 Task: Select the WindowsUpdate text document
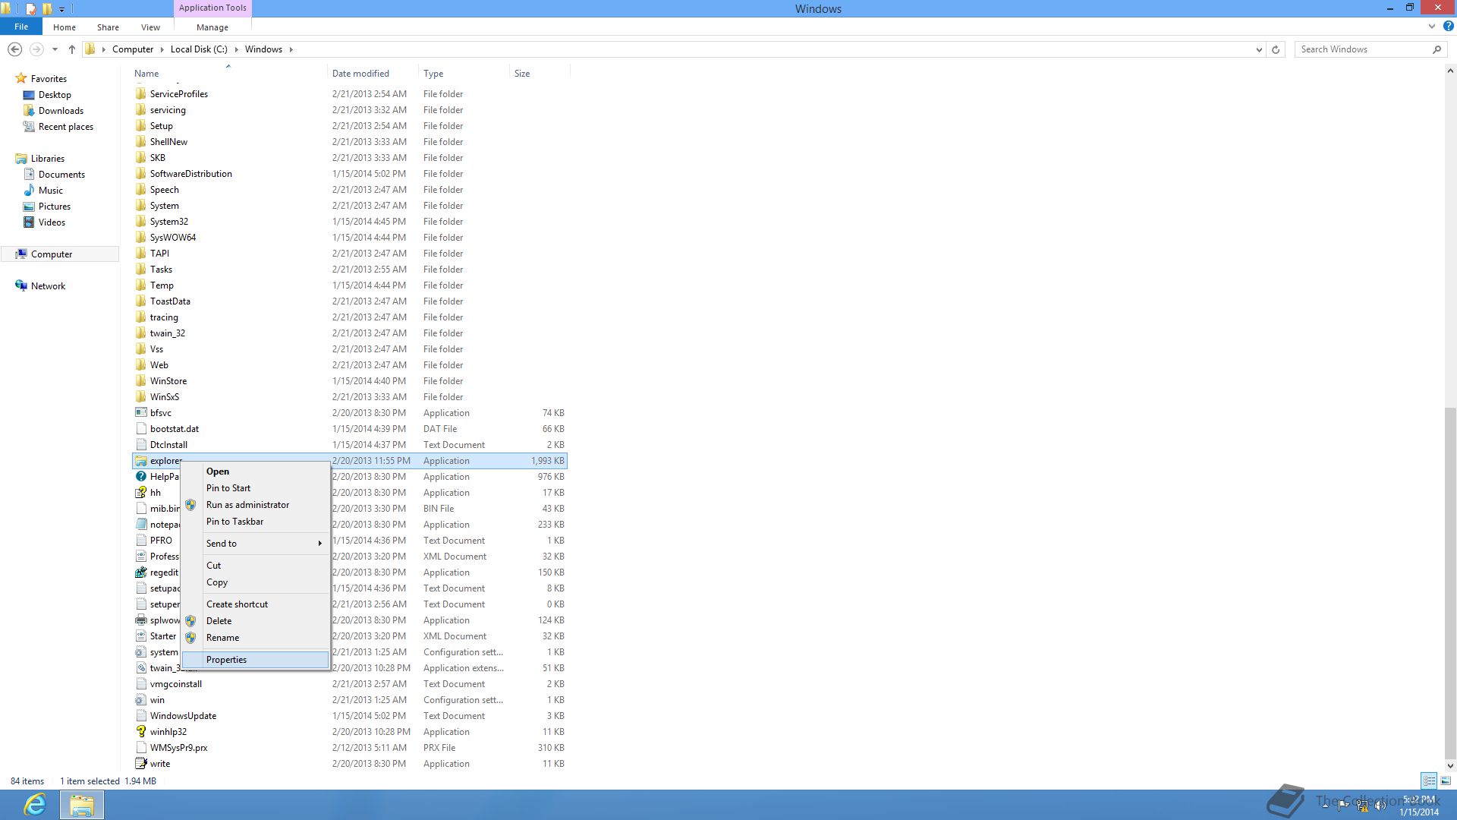pyautogui.click(x=349, y=716)
